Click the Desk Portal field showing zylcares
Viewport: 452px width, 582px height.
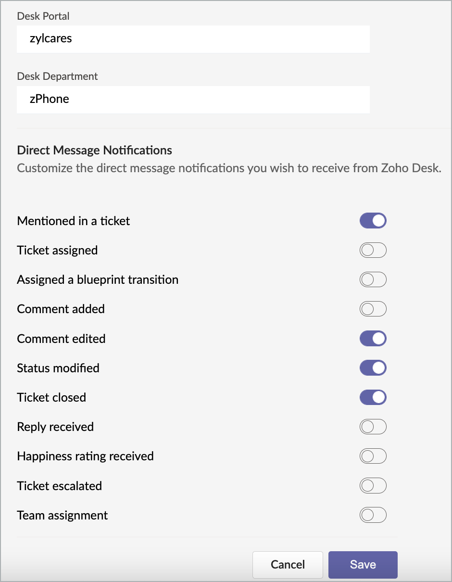[193, 39]
